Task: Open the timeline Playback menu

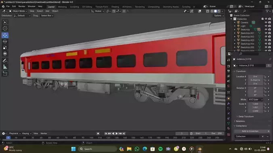Action: [15, 134]
